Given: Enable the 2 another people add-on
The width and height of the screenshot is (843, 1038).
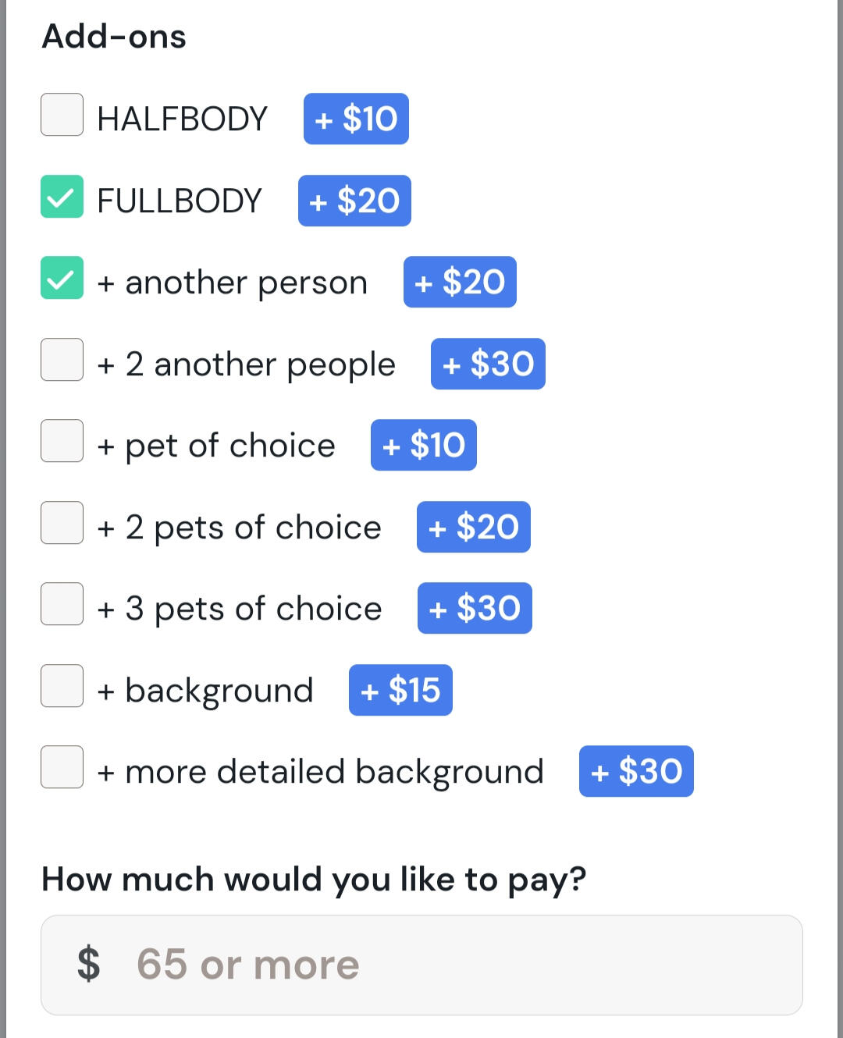Looking at the screenshot, I should click(62, 360).
